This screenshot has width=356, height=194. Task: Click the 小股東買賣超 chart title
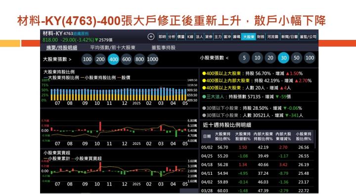point(57,153)
